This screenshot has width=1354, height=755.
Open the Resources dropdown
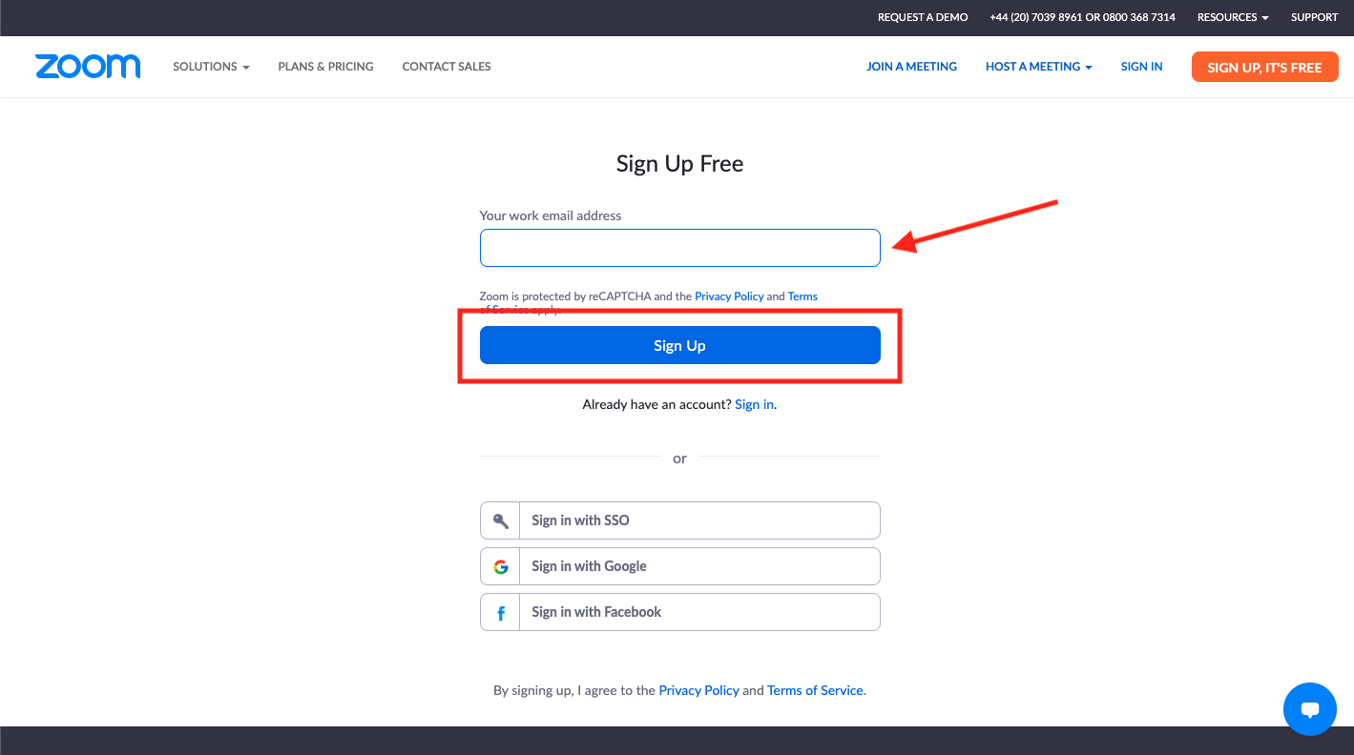tap(1233, 17)
